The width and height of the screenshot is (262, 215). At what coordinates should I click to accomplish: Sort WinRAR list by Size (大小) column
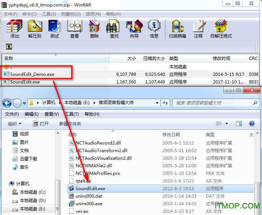(123, 59)
